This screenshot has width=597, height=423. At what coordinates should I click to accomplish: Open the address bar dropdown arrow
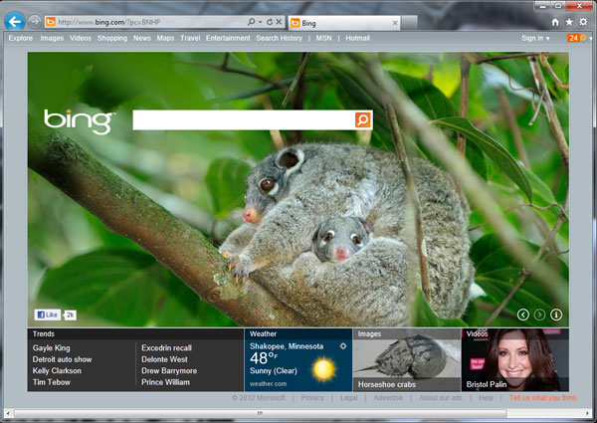tap(261, 22)
